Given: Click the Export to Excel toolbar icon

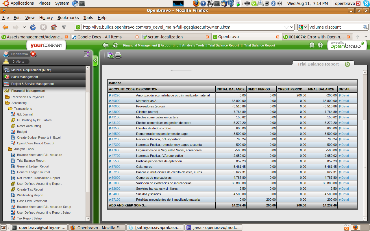Looking at the screenshot, I should tap(110, 55).
